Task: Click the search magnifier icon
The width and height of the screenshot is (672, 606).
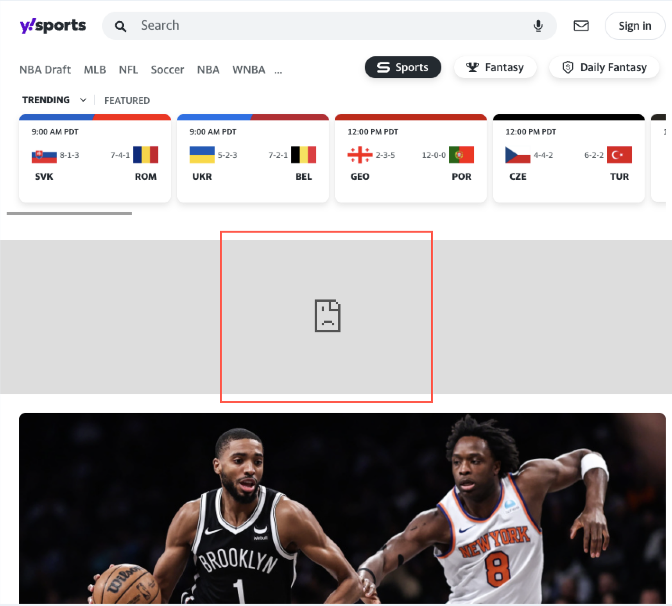Action: pyautogui.click(x=120, y=26)
